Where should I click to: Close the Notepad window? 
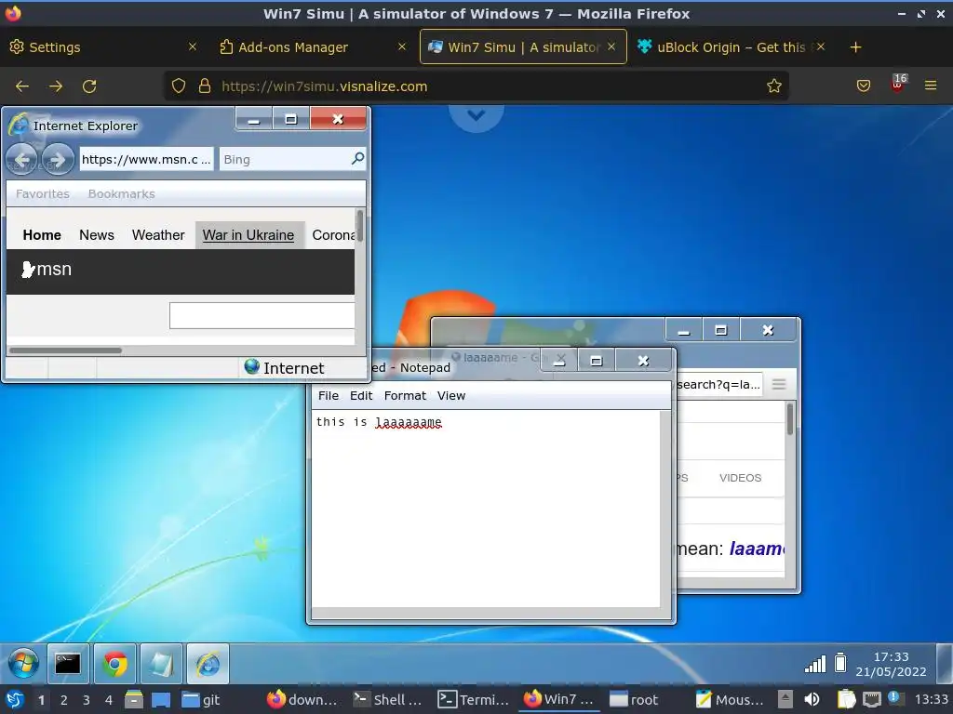click(x=644, y=360)
